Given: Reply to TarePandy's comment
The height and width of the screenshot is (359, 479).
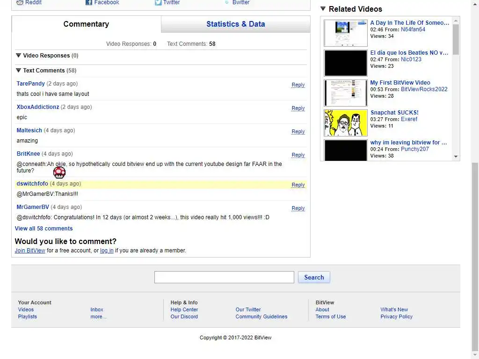Looking at the screenshot, I should pos(298,85).
